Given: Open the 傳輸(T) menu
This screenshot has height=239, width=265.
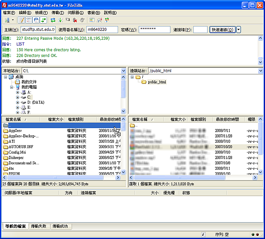Looking at the screenshot, I should tap(57, 13).
